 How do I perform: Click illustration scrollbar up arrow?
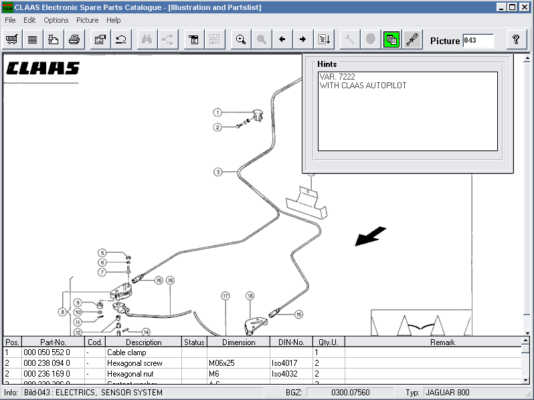tap(527, 59)
